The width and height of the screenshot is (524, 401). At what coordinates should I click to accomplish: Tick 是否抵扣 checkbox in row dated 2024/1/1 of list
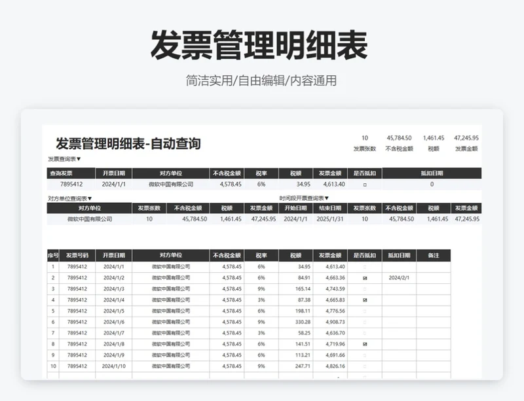[x=365, y=267]
